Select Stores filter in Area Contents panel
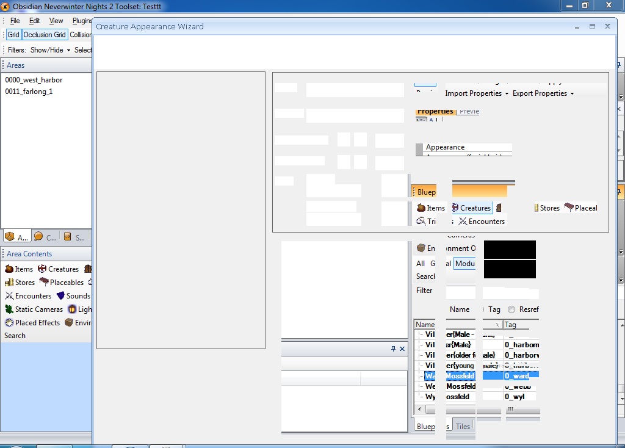Image resolution: width=625 pixels, height=448 pixels. [x=20, y=282]
